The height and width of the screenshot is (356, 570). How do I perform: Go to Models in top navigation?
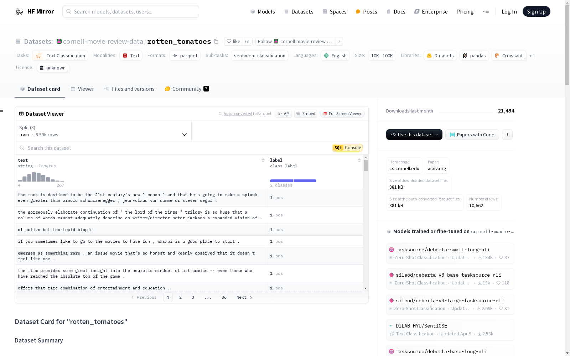coord(263,11)
